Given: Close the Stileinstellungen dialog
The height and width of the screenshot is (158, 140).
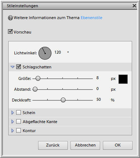Looking at the screenshot, I should [x=134, y=6].
